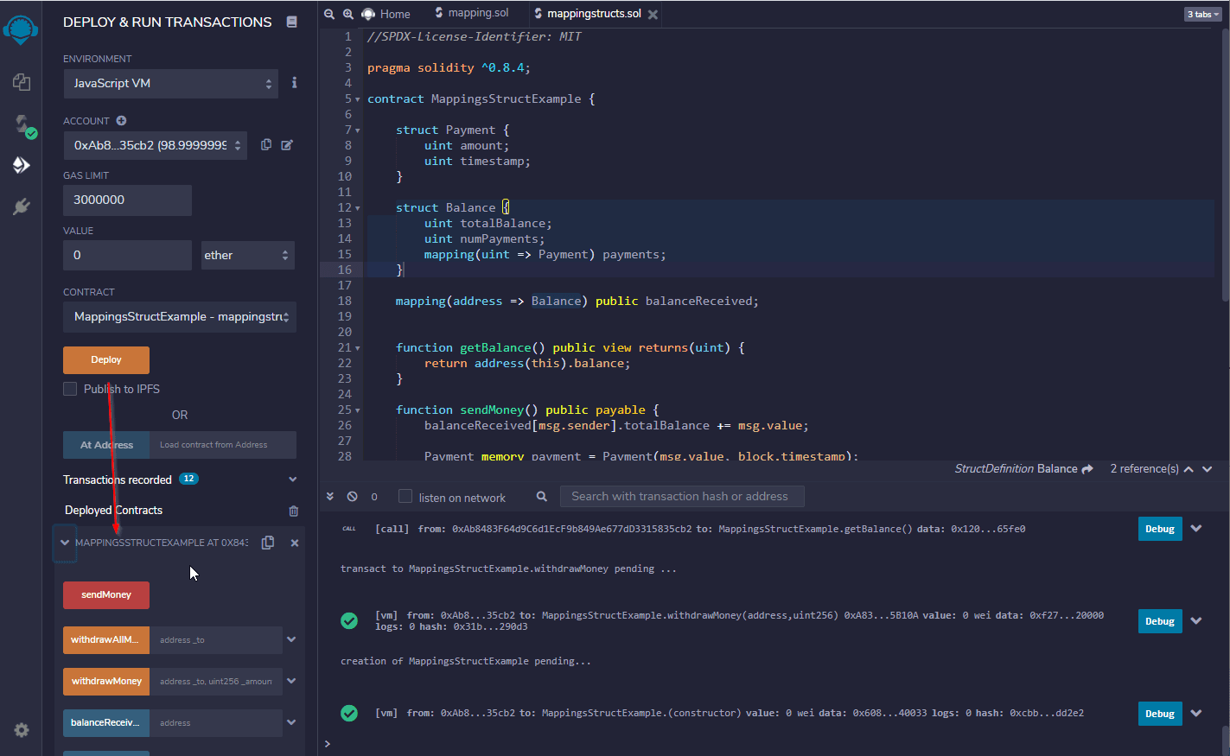Debug the withdrawMoney transaction

tap(1160, 621)
